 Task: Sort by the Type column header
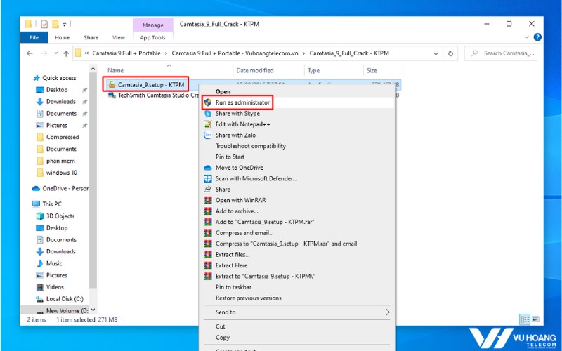coord(313,71)
